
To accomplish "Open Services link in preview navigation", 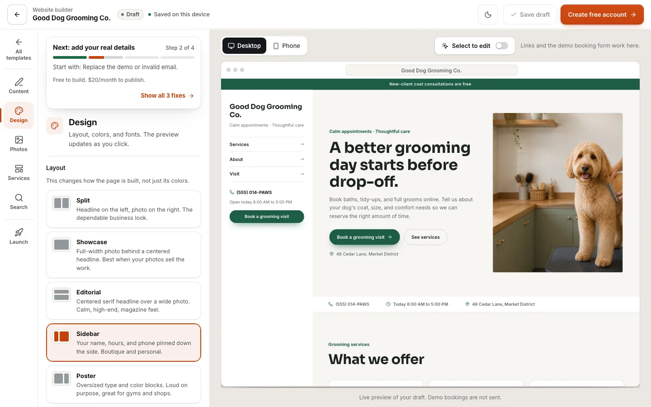I will (x=267, y=144).
